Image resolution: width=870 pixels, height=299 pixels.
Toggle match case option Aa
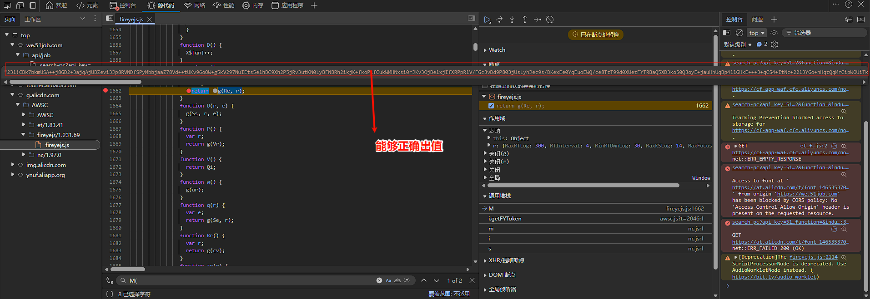(x=388, y=280)
